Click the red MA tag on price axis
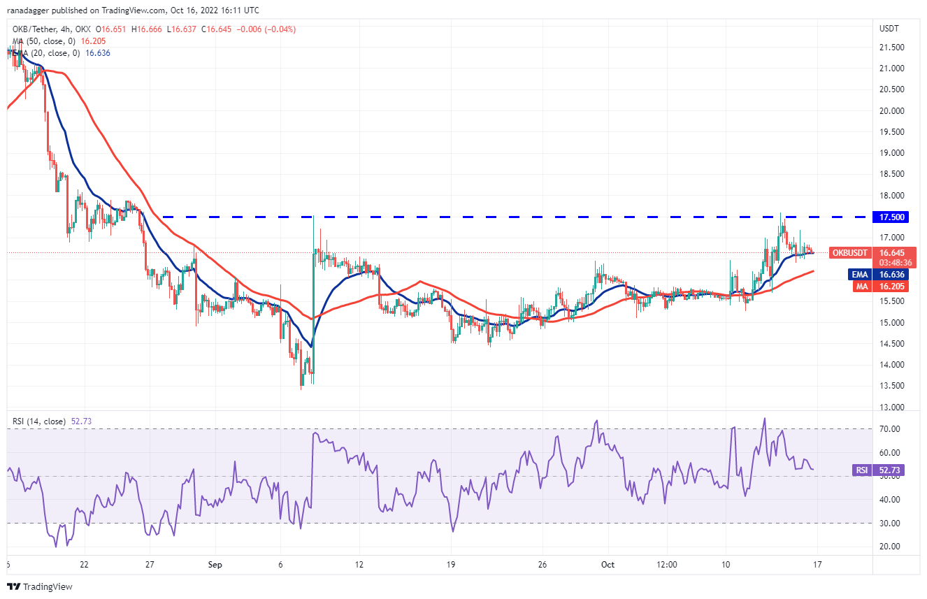The image size is (927, 599). click(x=861, y=286)
